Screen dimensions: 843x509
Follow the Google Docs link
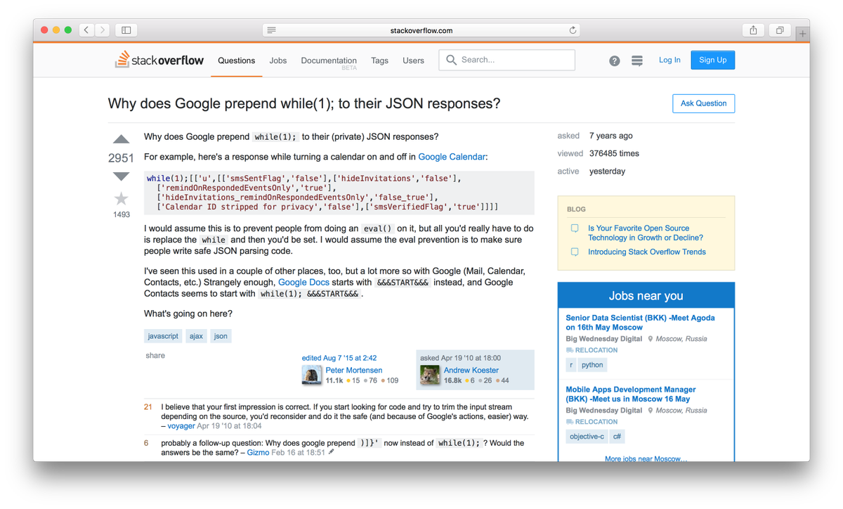click(x=303, y=282)
